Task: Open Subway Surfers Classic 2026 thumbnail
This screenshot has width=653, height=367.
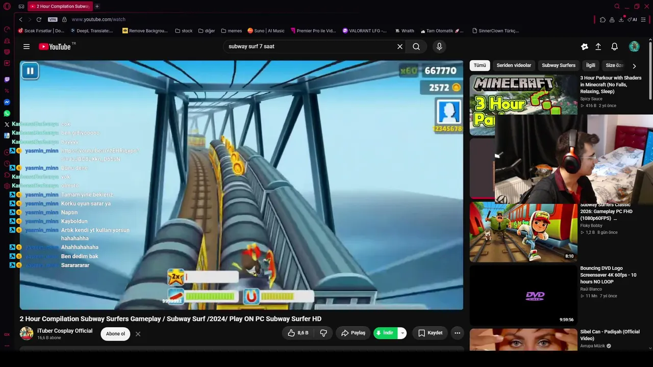Action: coord(523,232)
